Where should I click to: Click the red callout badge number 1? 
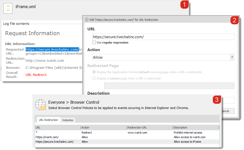click(184, 5)
